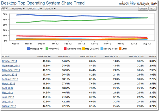Click the 40.51% value in May row

tap(66, 93)
